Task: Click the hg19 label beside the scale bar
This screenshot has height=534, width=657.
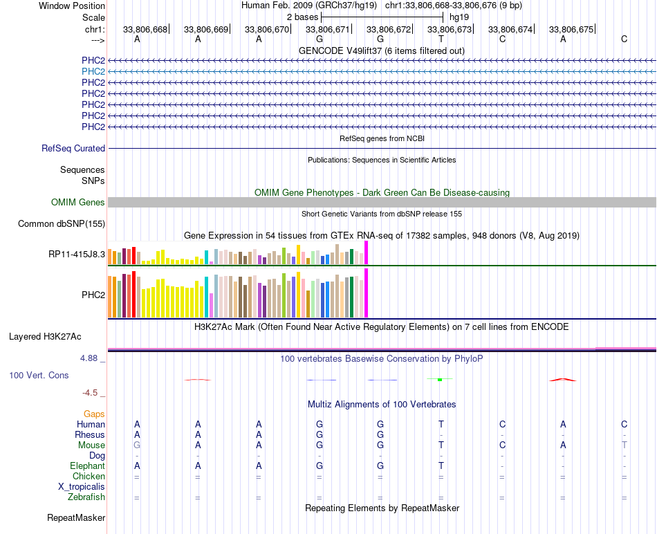Action: tap(459, 17)
